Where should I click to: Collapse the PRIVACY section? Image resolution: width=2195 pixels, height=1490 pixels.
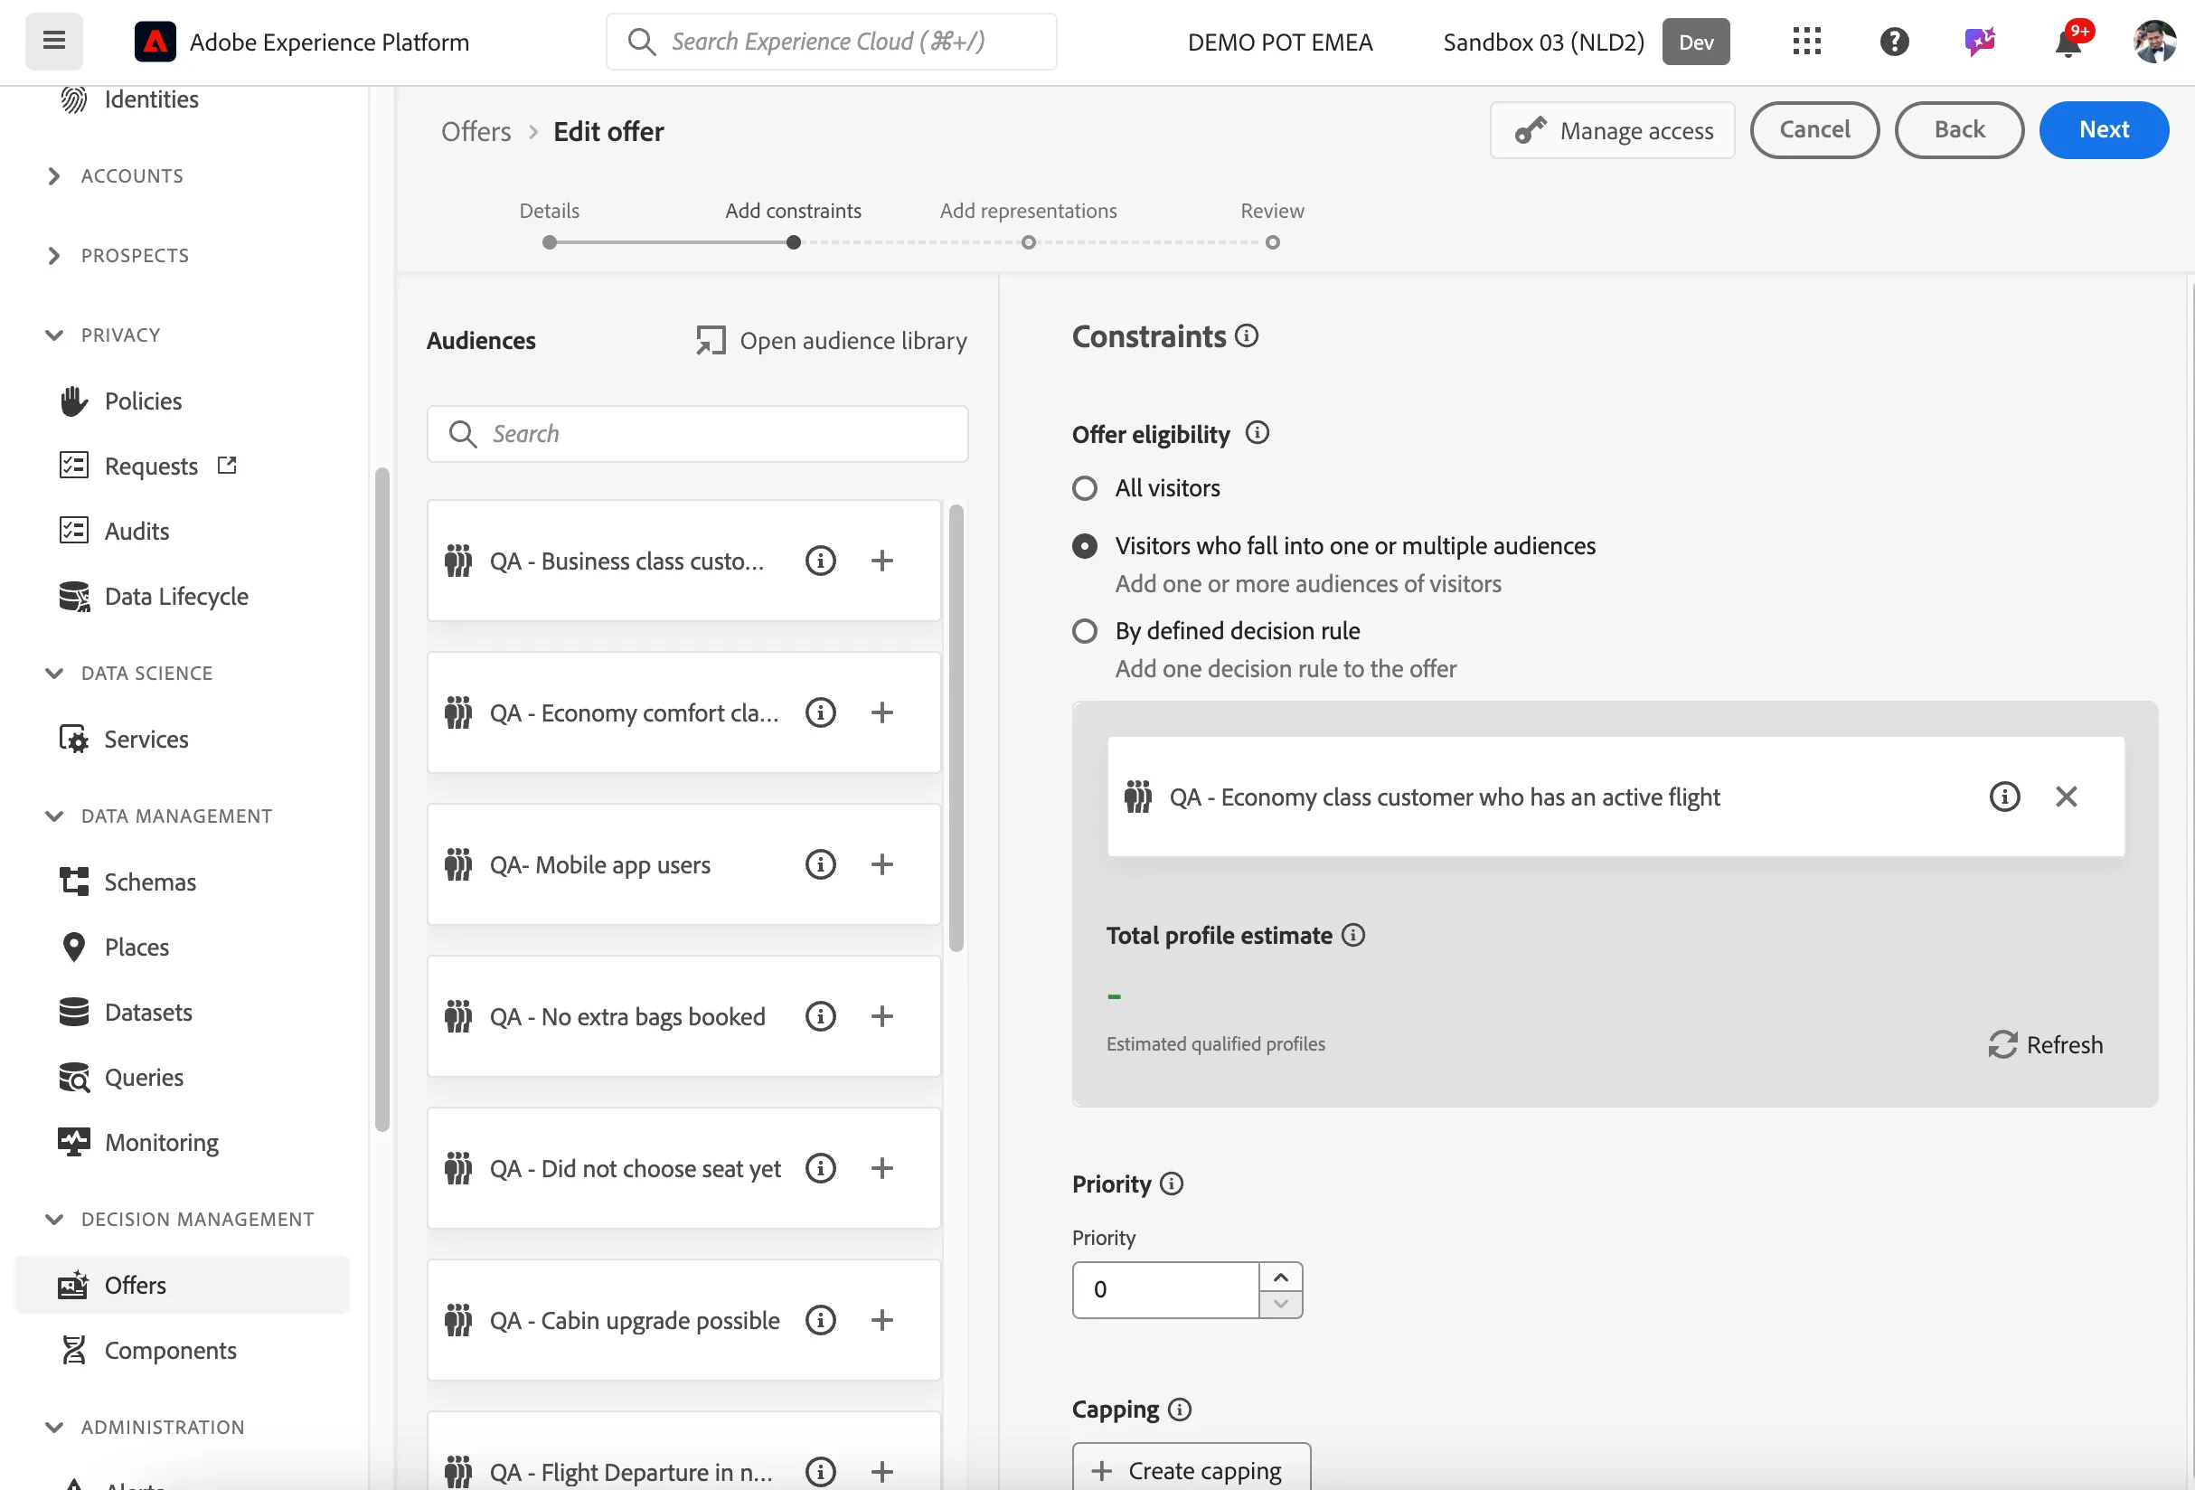tap(54, 335)
